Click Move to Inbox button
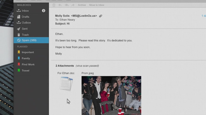 click(x=97, y=5)
